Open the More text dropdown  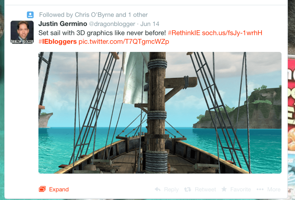click(274, 189)
